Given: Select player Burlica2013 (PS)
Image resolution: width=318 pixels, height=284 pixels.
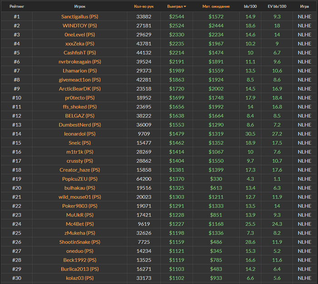Looking at the screenshot, I should (x=79, y=269).
